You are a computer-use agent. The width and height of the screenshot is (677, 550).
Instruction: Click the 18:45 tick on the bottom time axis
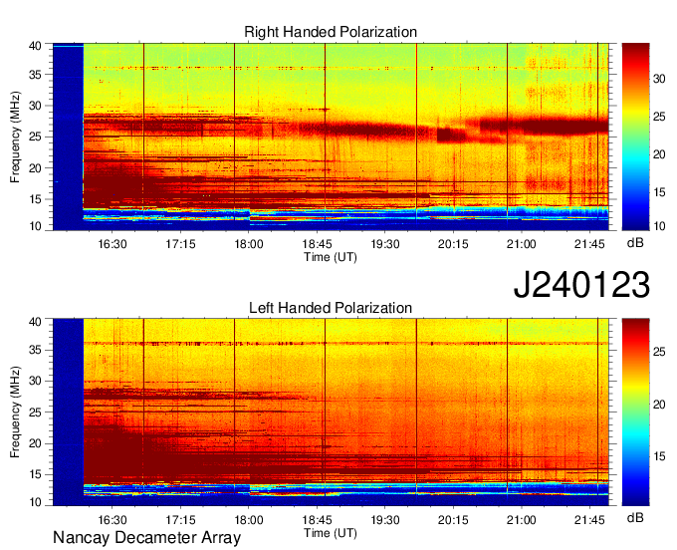click(317, 520)
